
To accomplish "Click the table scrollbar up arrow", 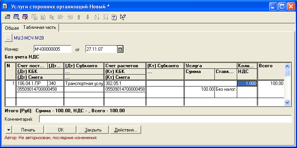I will [287, 66].
